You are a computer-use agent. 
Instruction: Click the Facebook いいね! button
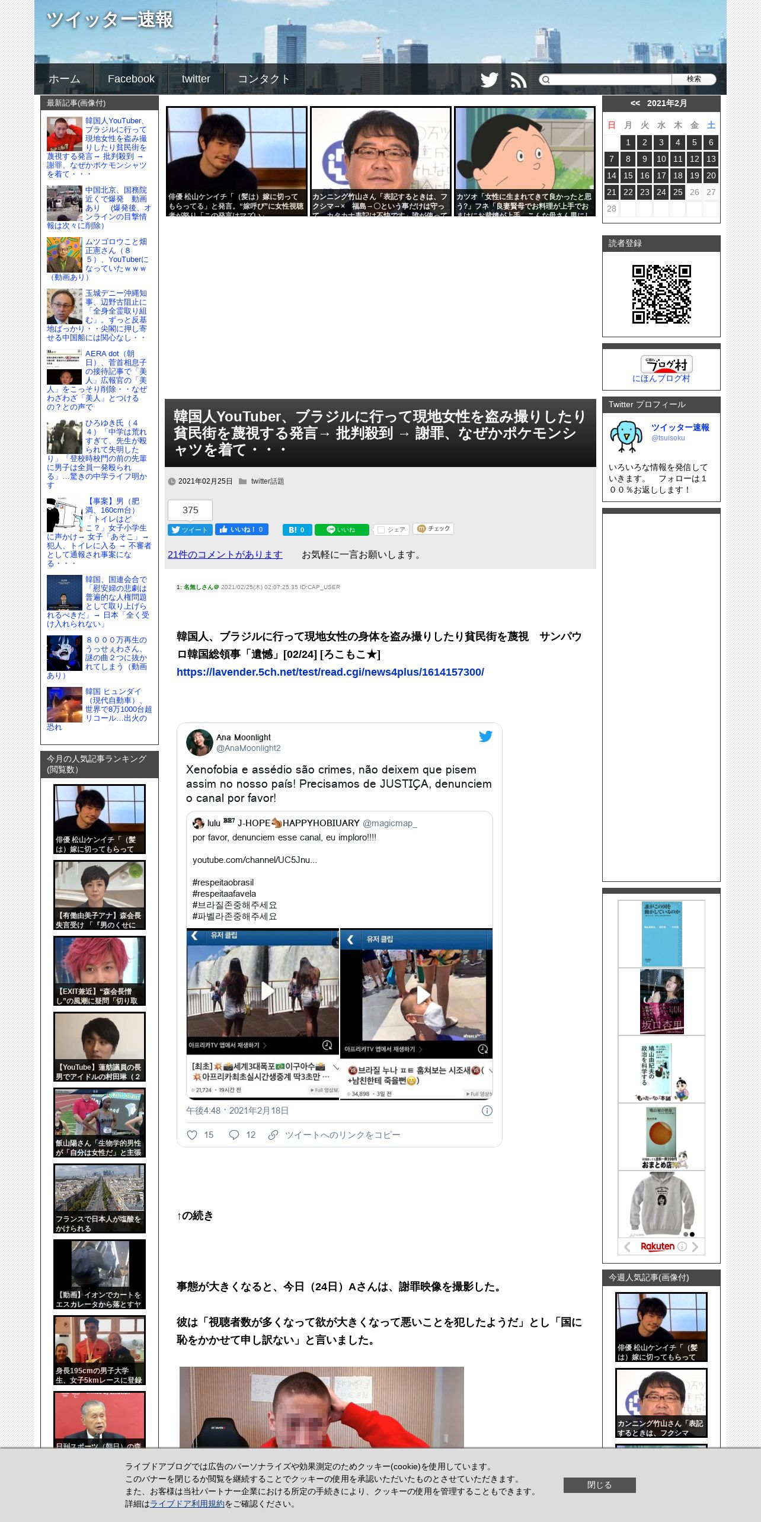pyautogui.click(x=242, y=529)
